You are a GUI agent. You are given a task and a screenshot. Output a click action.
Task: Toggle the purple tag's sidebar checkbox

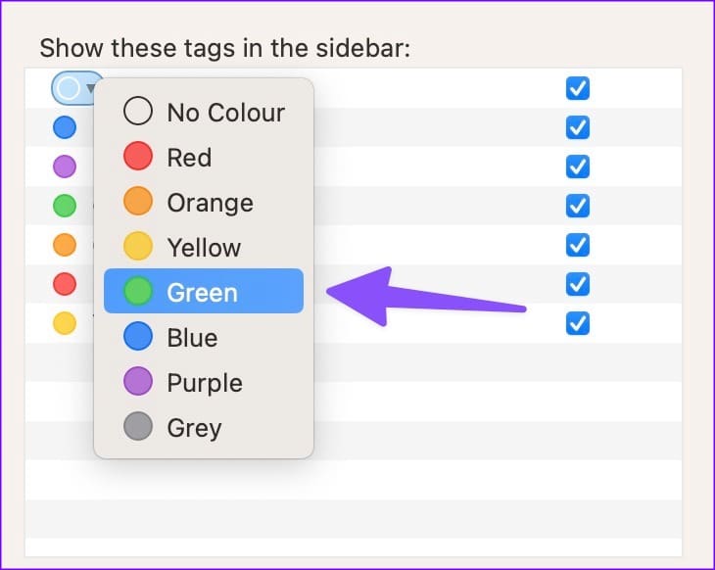(x=578, y=166)
